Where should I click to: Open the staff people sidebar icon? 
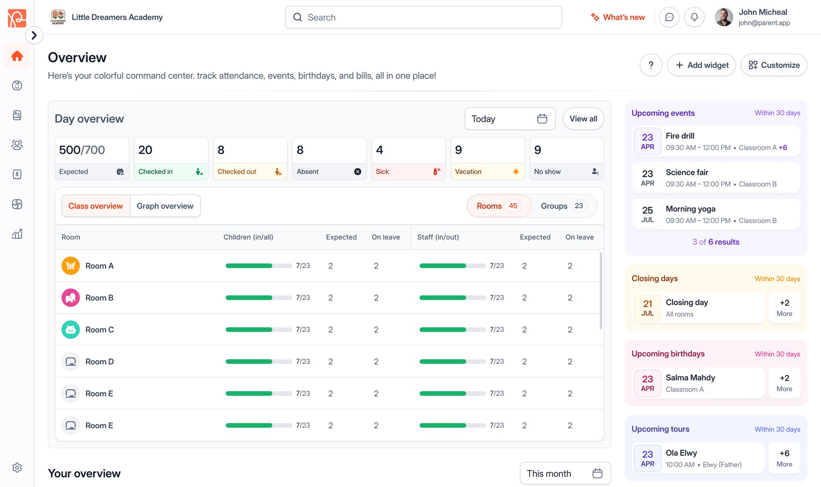point(17,145)
